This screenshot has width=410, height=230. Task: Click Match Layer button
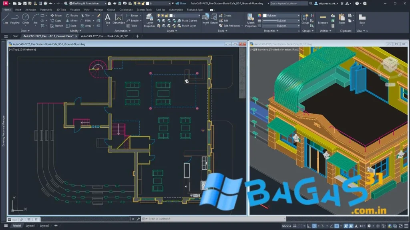[187, 26]
